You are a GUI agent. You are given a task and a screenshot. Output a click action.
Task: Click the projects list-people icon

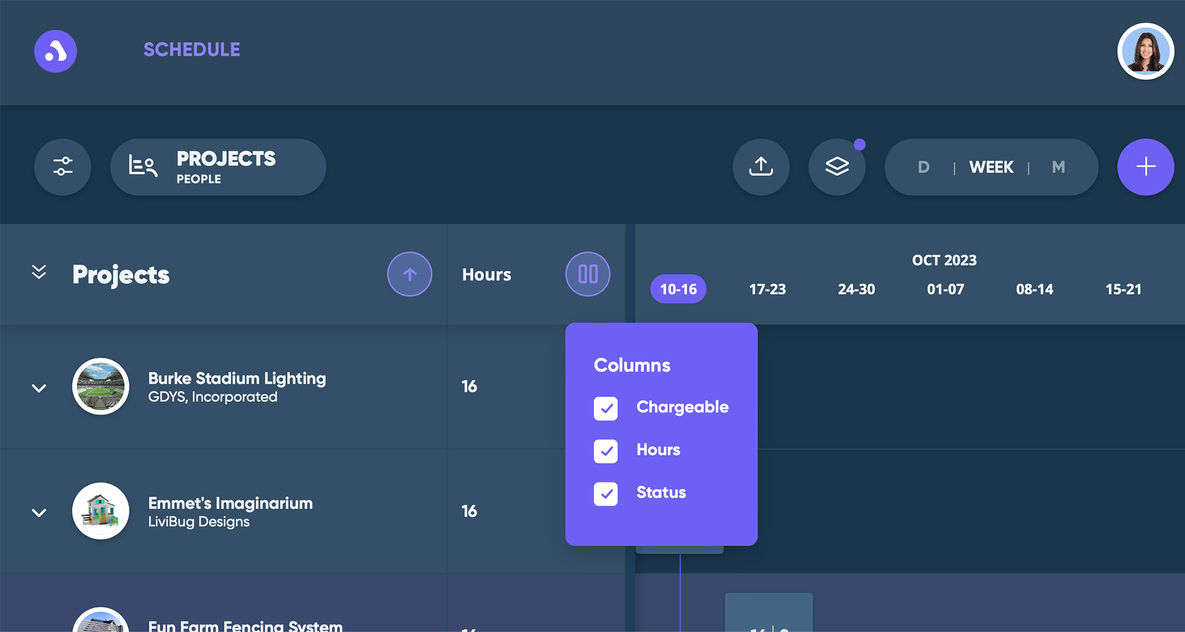143,166
